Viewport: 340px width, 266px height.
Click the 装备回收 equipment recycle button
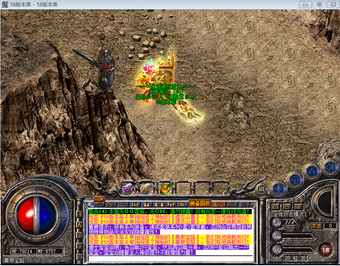point(200,204)
